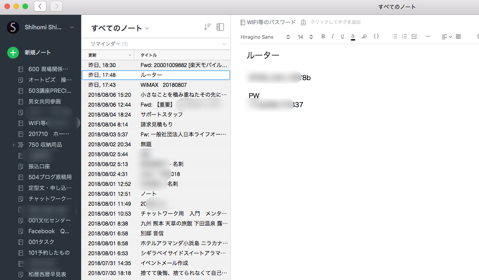Open the サポートスタッフ note

(x=156, y=114)
